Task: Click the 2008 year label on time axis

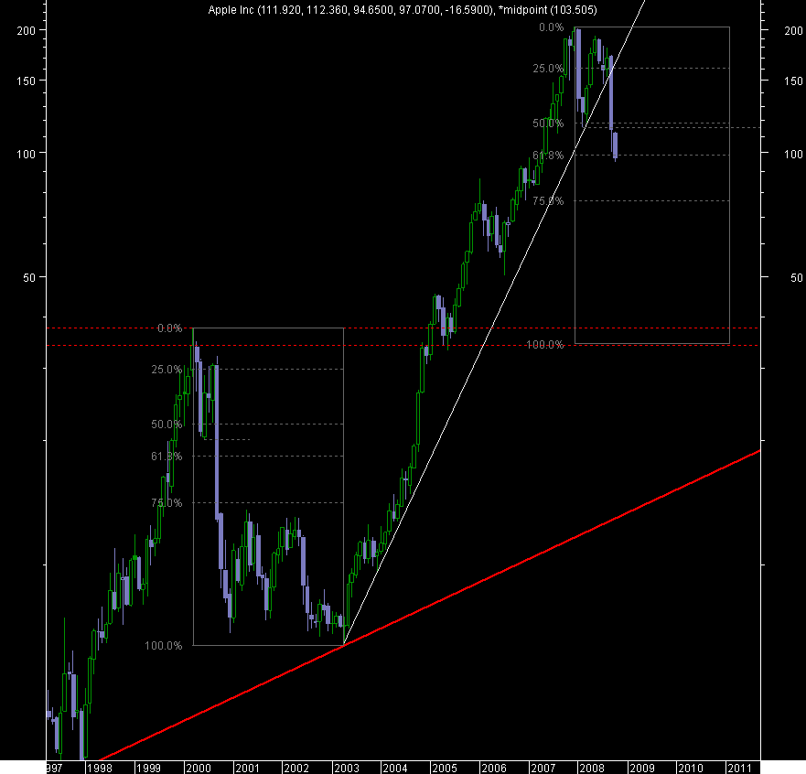Action: 592,768
